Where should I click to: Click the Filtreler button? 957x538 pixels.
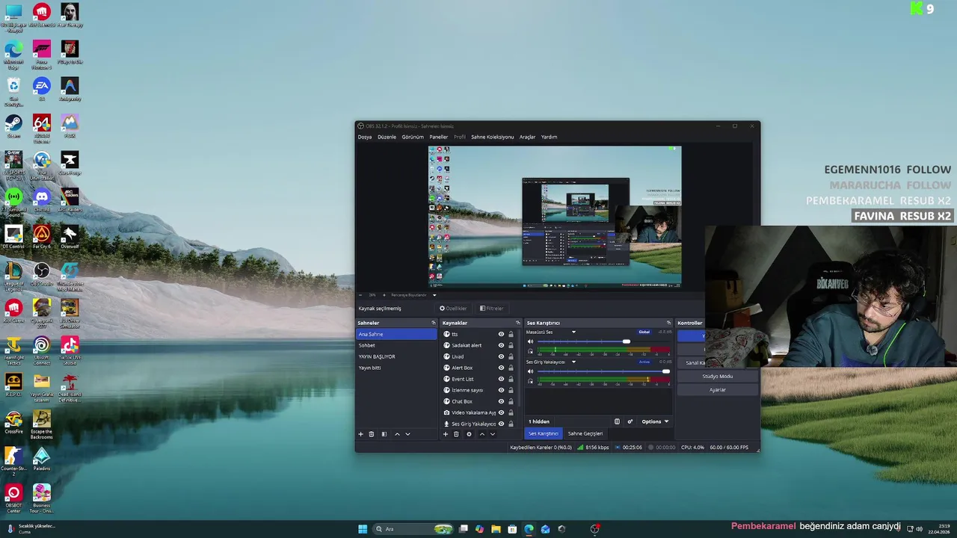pos(492,308)
